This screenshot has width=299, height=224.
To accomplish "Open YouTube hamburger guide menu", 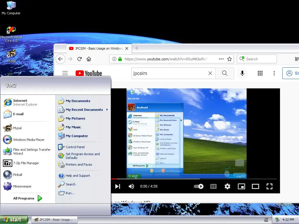I will click(65, 73).
